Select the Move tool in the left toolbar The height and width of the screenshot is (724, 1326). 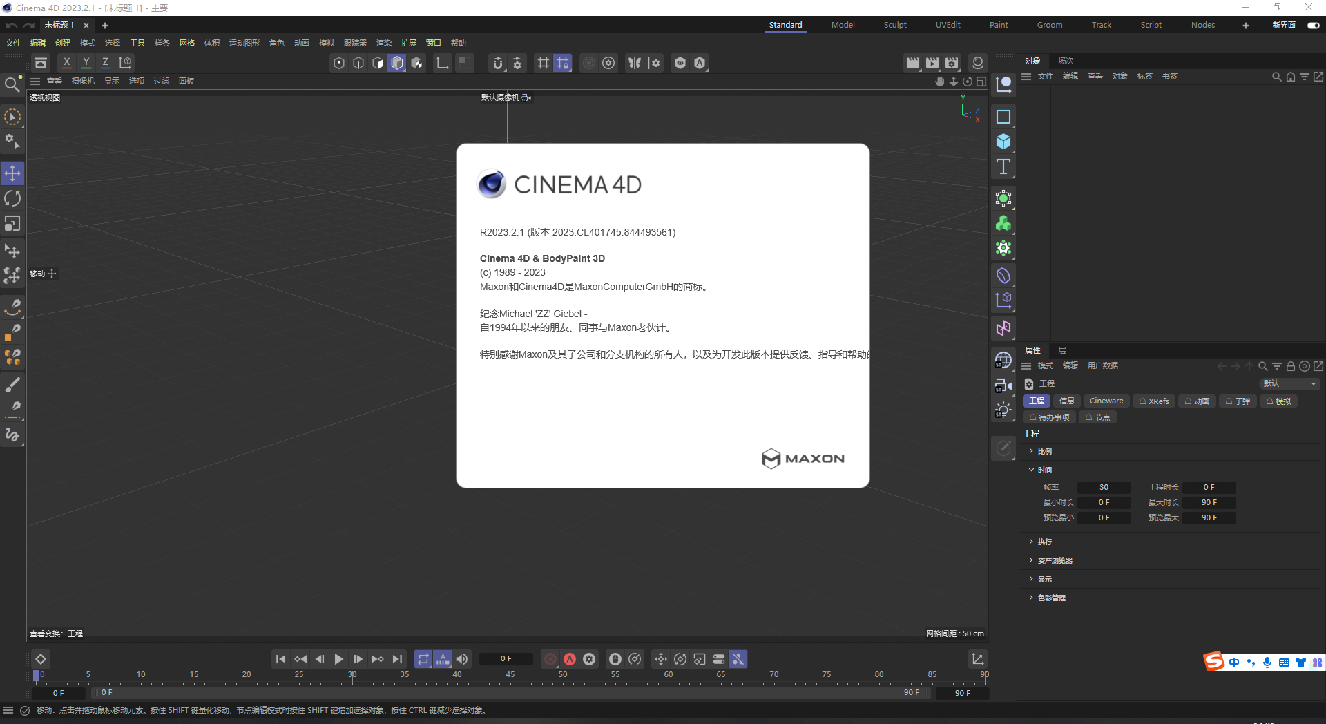(12, 173)
